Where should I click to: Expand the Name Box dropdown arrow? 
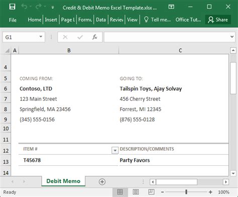point(41,37)
